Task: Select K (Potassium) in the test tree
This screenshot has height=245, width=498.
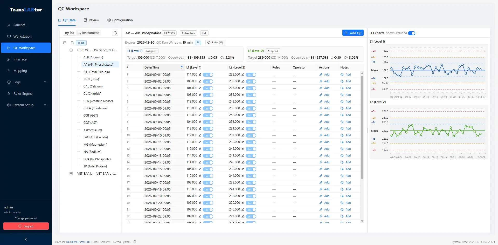Action: click(x=93, y=130)
